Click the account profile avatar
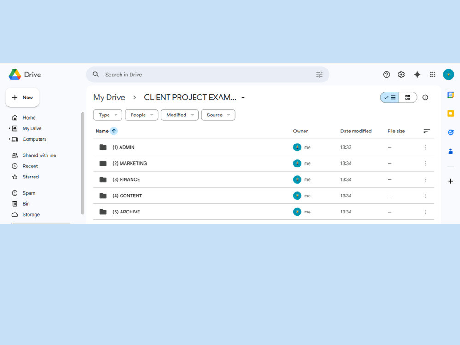The width and height of the screenshot is (460, 345). (448, 75)
